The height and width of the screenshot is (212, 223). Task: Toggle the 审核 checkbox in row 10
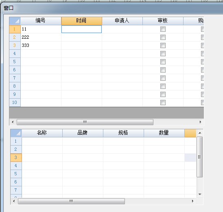pos(163,102)
